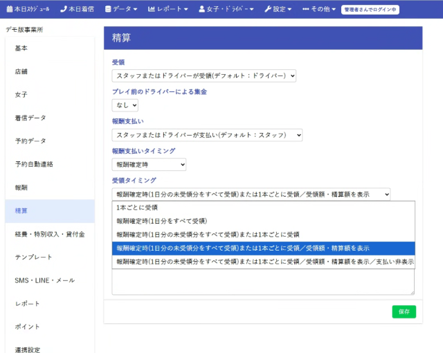
Task: Click the 精算 panel header
Action: 263,38
